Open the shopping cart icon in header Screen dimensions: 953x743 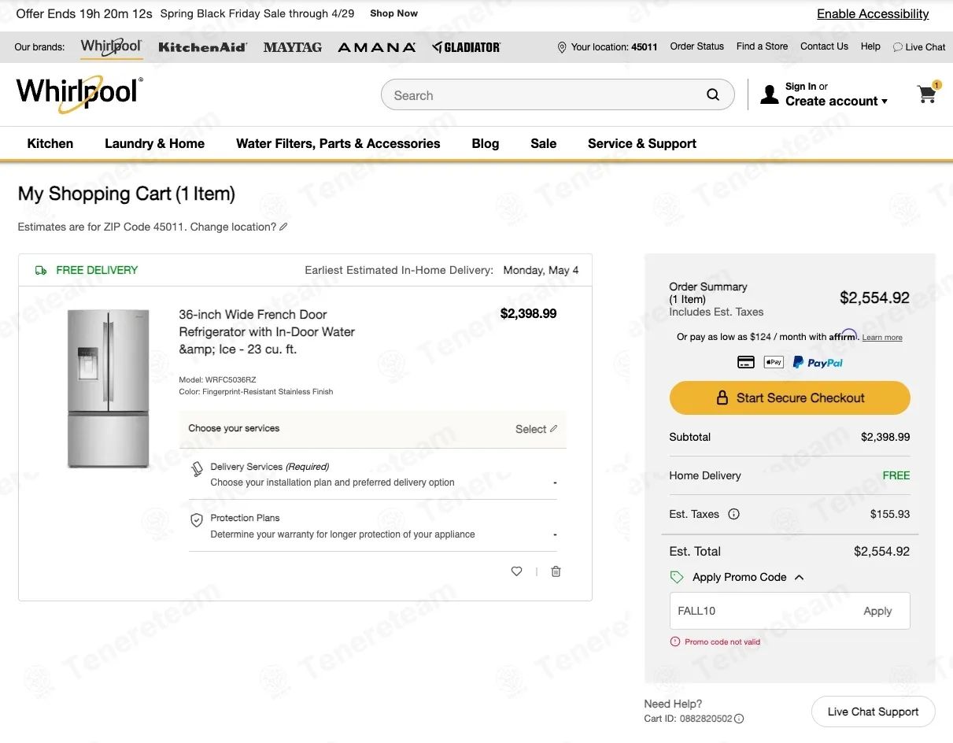pos(927,94)
